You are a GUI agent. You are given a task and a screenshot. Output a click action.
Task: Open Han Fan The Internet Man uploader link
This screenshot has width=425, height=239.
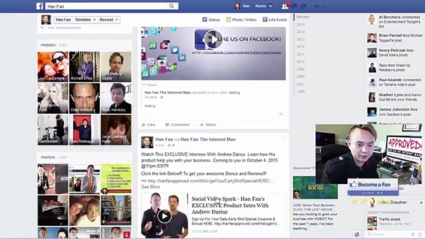[168, 93]
